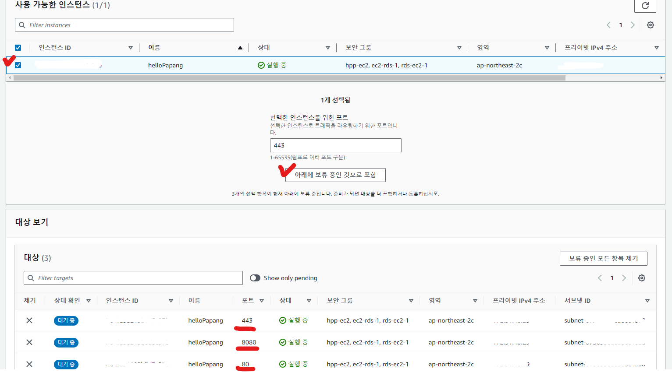
Task: Open 상태 column filter dropdown in instances
Action: (x=327, y=48)
